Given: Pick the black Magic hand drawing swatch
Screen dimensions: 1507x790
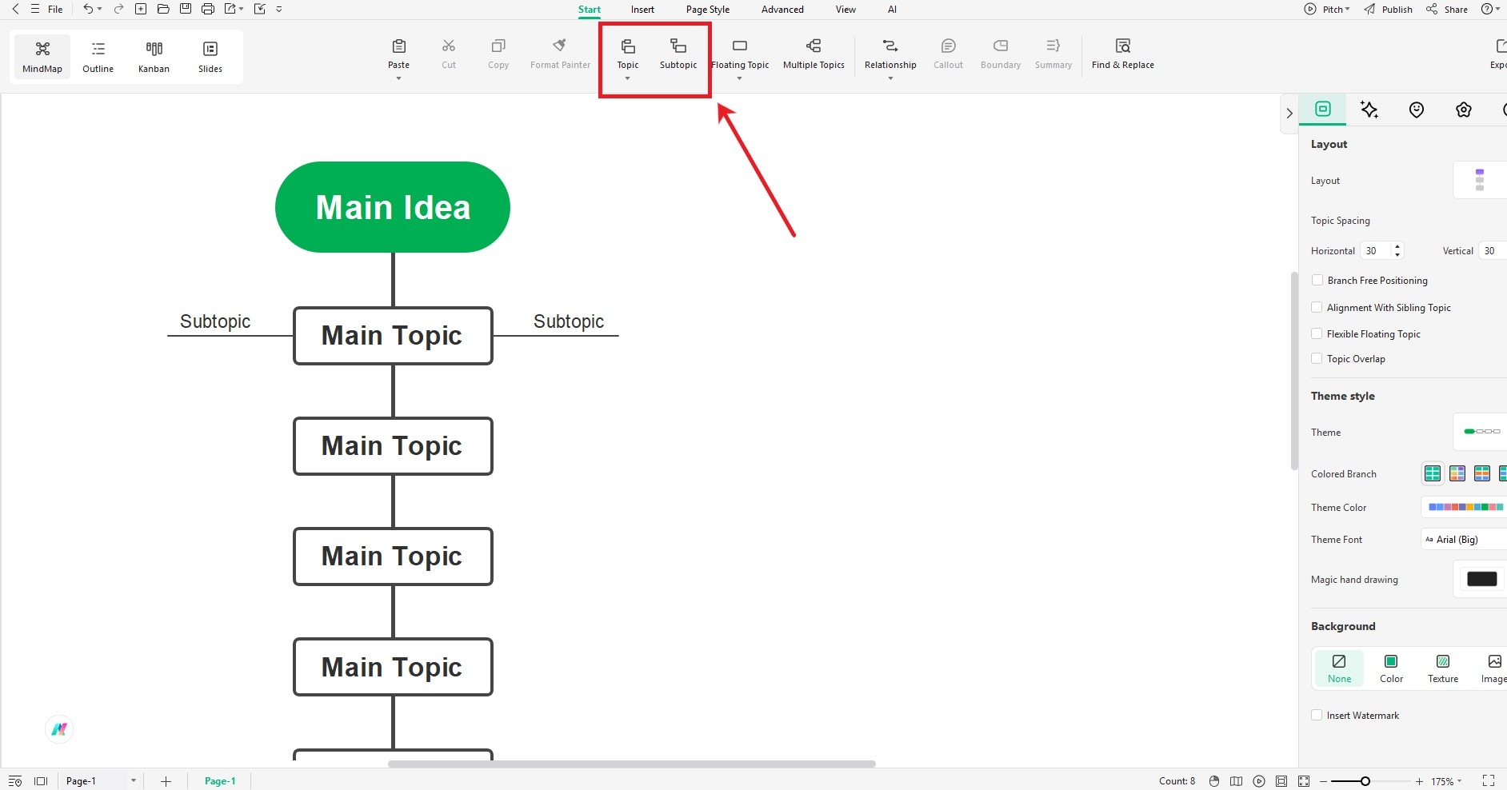Looking at the screenshot, I should click(1481, 579).
